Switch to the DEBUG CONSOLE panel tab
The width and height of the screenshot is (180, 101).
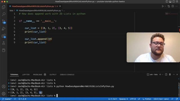[x=67, y=75]
